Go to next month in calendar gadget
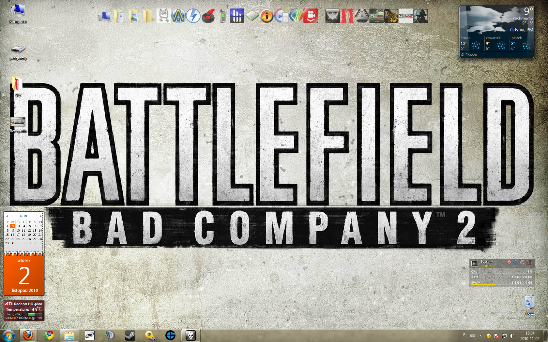Screen dimensions: 548x342 coord(40,216)
